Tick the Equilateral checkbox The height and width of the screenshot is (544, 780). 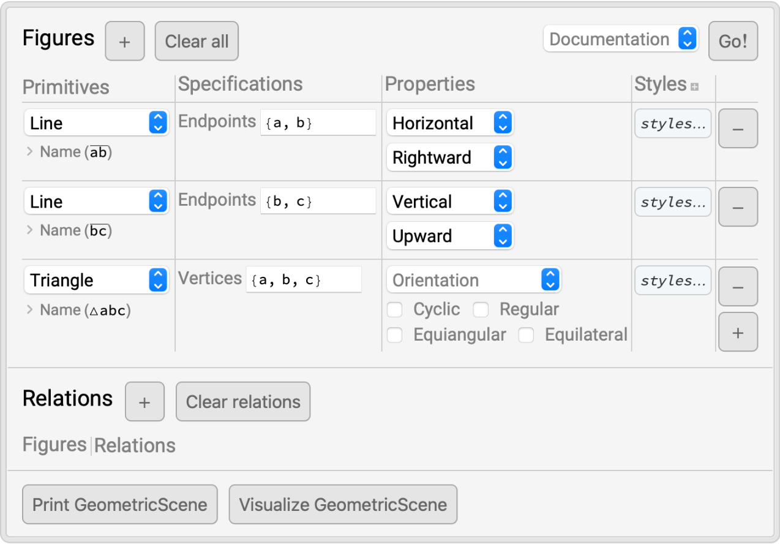click(x=527, y=335)
